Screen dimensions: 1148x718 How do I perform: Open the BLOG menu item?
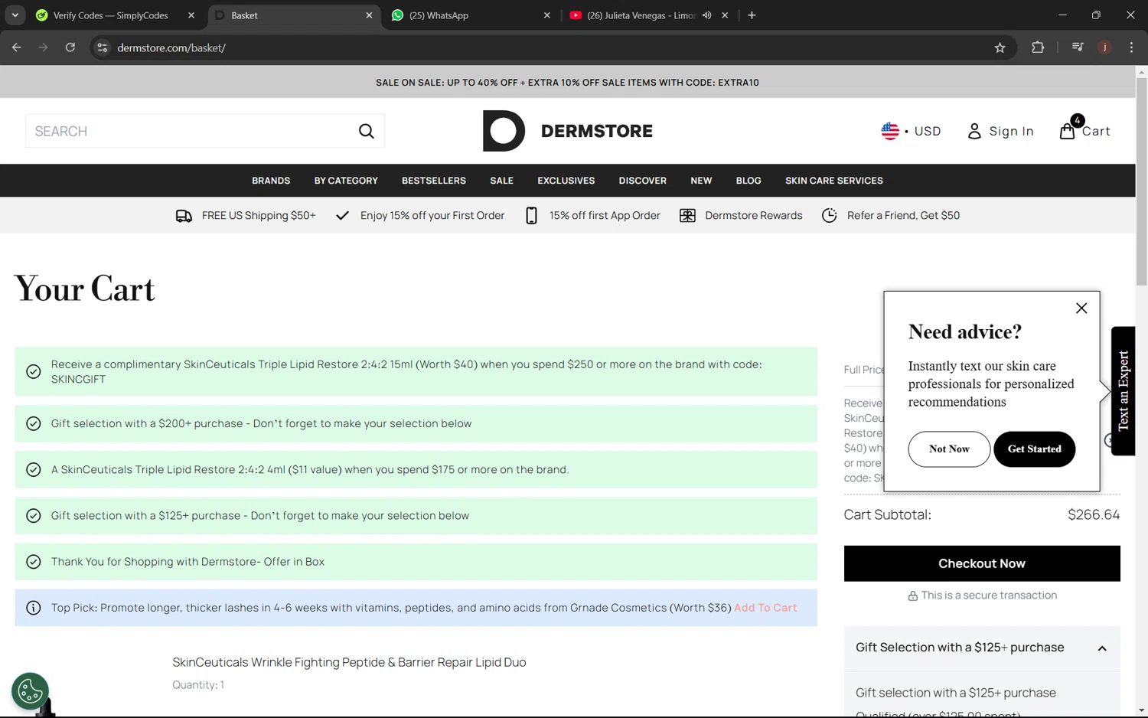click(748, 181)
